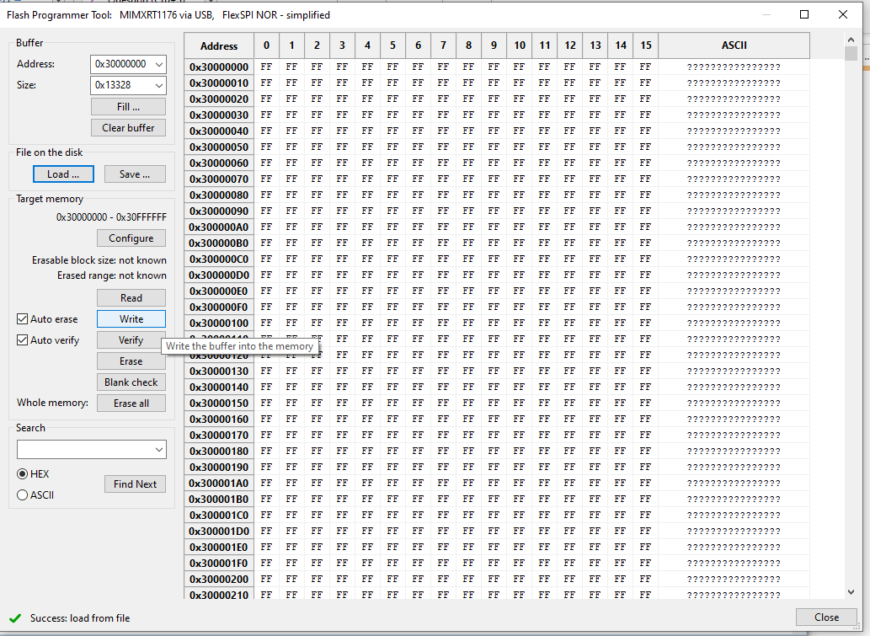
Task: Write the buffer into memory
Action: point(131,318)
